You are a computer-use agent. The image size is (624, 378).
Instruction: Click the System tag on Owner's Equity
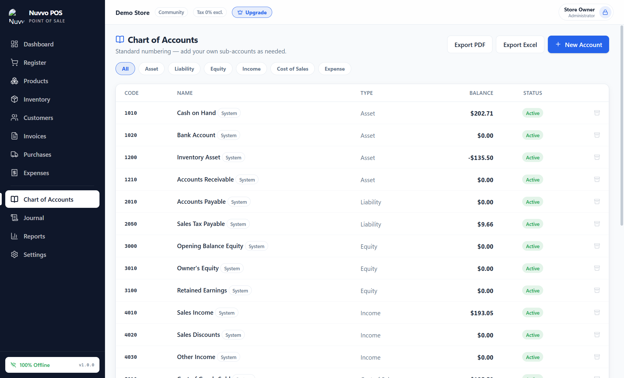(x=232, y=268)
